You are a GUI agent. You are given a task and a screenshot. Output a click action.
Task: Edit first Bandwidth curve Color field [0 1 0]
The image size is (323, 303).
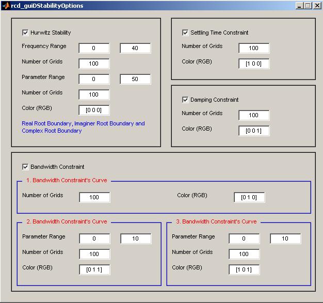click(249, 197)
